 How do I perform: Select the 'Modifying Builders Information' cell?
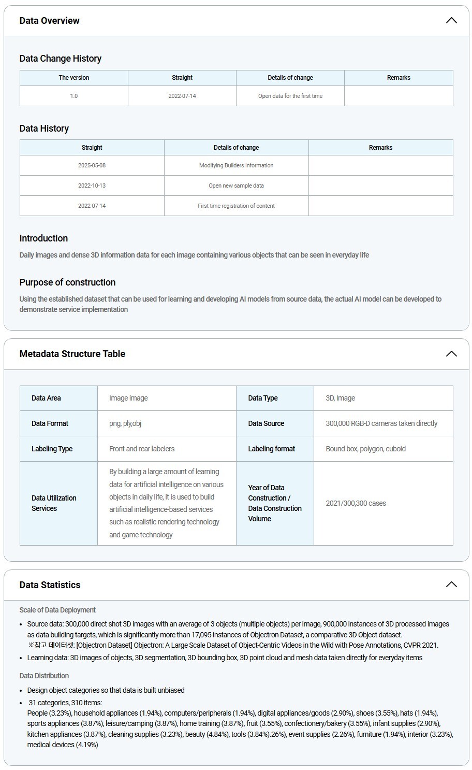(236, 165)
